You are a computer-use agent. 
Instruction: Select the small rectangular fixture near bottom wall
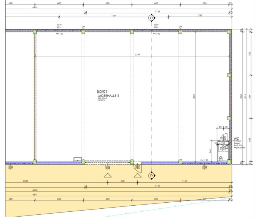coord(78,160)
